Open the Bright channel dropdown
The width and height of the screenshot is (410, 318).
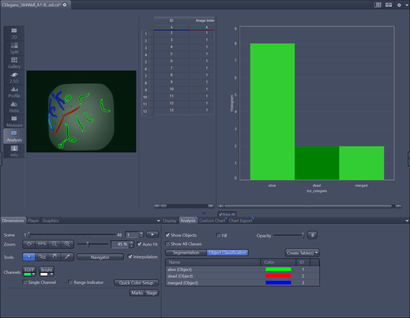52,275
